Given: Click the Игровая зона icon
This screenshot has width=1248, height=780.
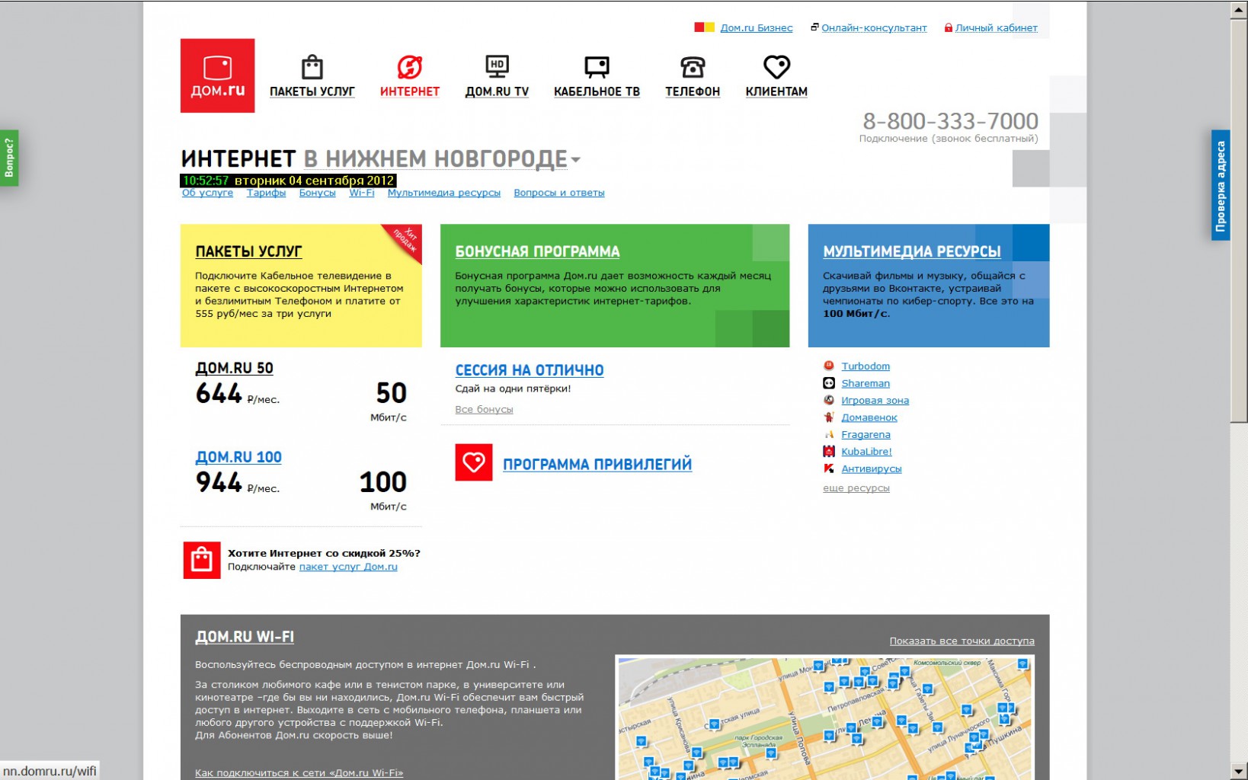Looking at the screenshot, I should [x=829, y=400].
